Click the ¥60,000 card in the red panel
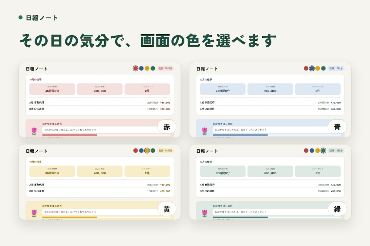The width and height of the screenshot is (370, 246). 100,89
